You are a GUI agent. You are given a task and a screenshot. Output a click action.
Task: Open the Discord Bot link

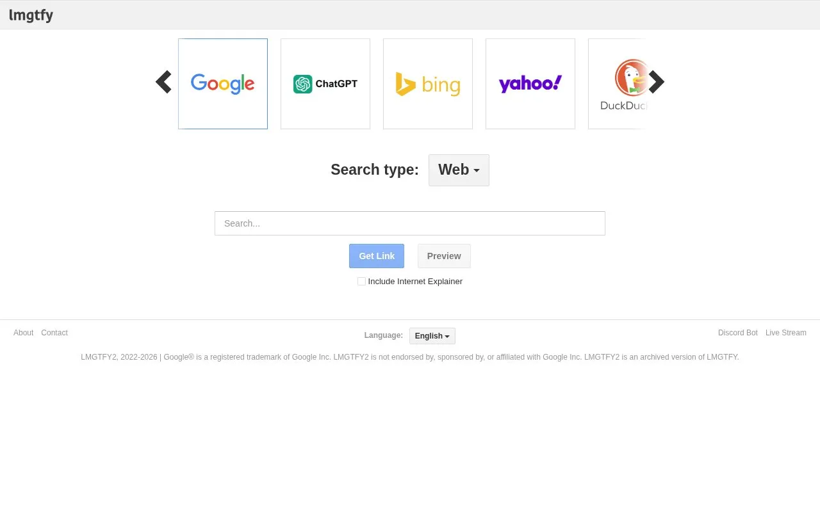point(738,333)
